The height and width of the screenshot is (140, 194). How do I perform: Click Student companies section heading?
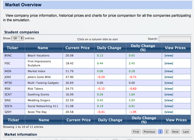(x=22, y=32)
